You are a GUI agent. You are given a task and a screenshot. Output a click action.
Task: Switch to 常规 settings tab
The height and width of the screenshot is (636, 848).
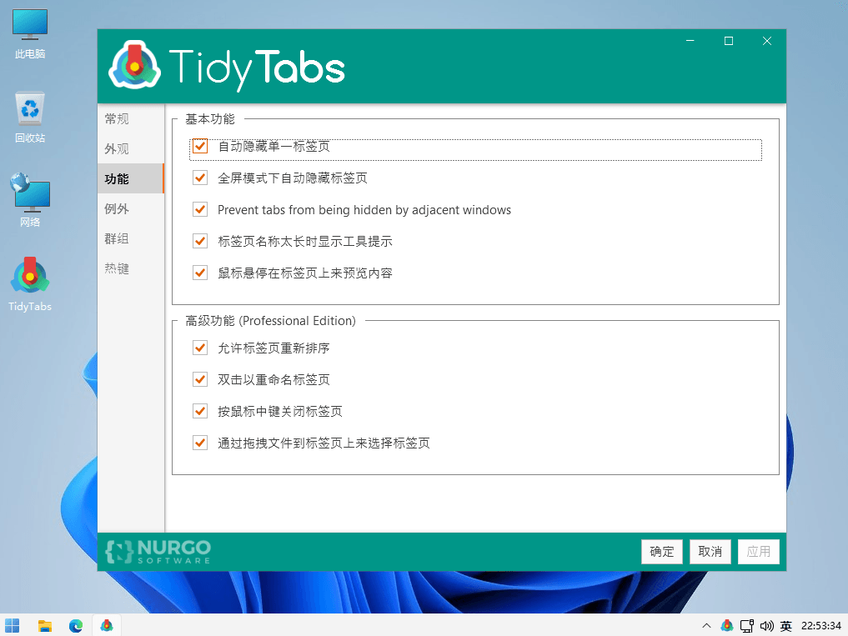(x=130, y=118)
